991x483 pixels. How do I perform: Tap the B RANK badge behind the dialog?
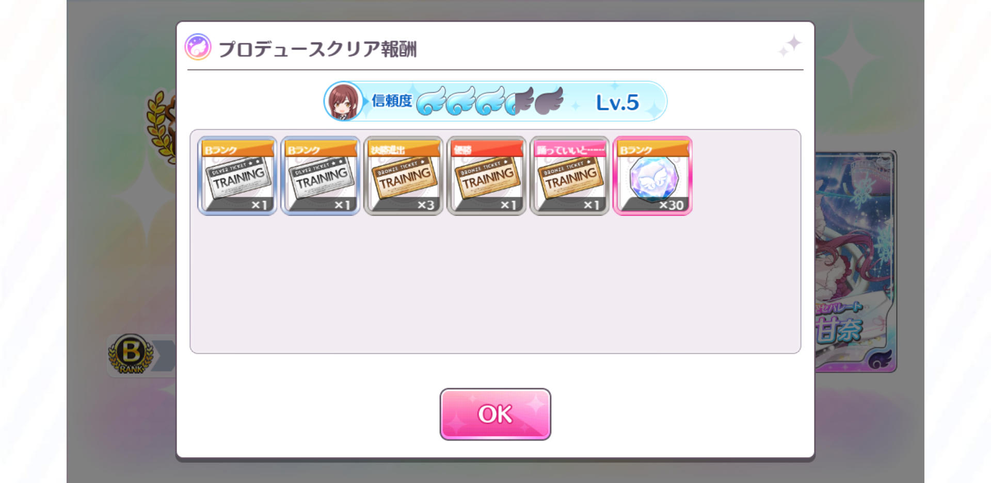tap(131, 354)
